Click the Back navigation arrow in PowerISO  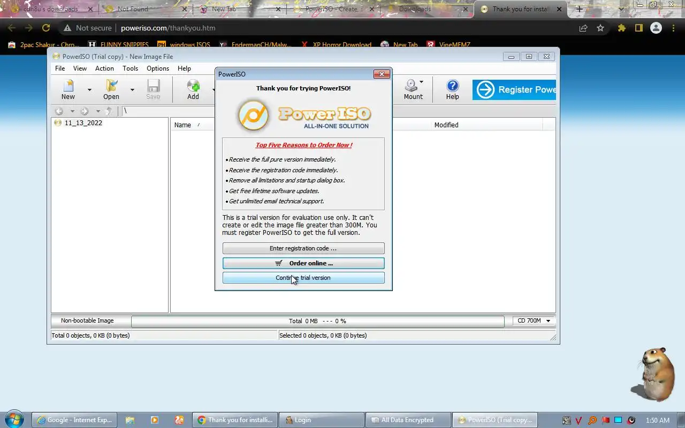(59, 111)
